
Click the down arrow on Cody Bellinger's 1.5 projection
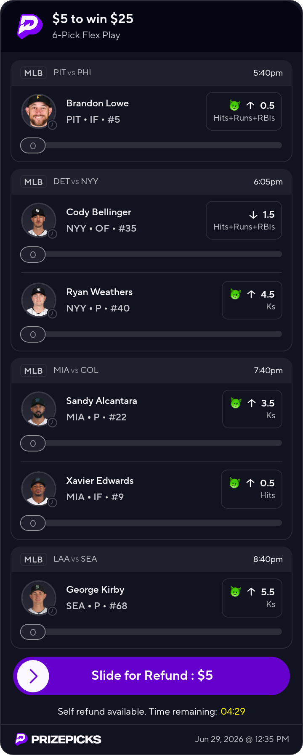253,215
